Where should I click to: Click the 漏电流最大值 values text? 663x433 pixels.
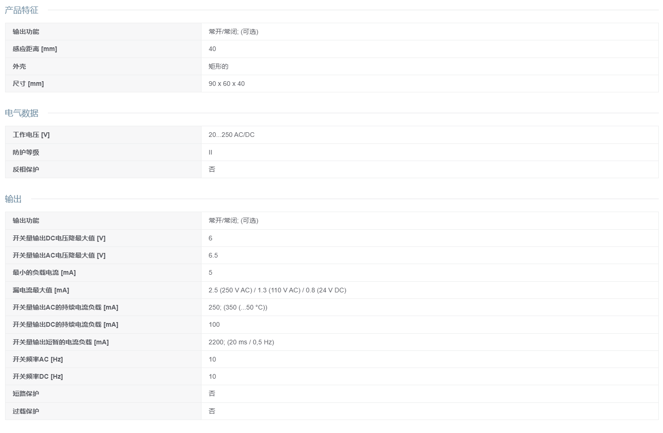coord(277,290)
